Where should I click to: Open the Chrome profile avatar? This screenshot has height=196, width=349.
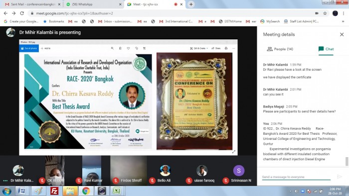point(335,13)
